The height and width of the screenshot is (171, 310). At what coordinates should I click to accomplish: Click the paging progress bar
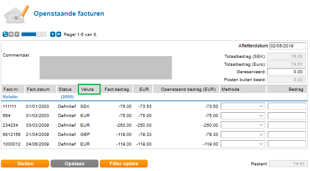pyautogui.click(x=34, y=34)
